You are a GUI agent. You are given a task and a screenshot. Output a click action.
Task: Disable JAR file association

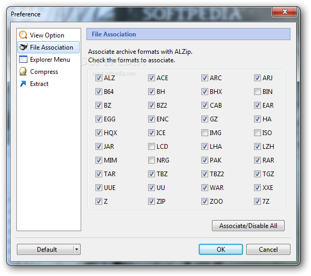tap(99, 147)
